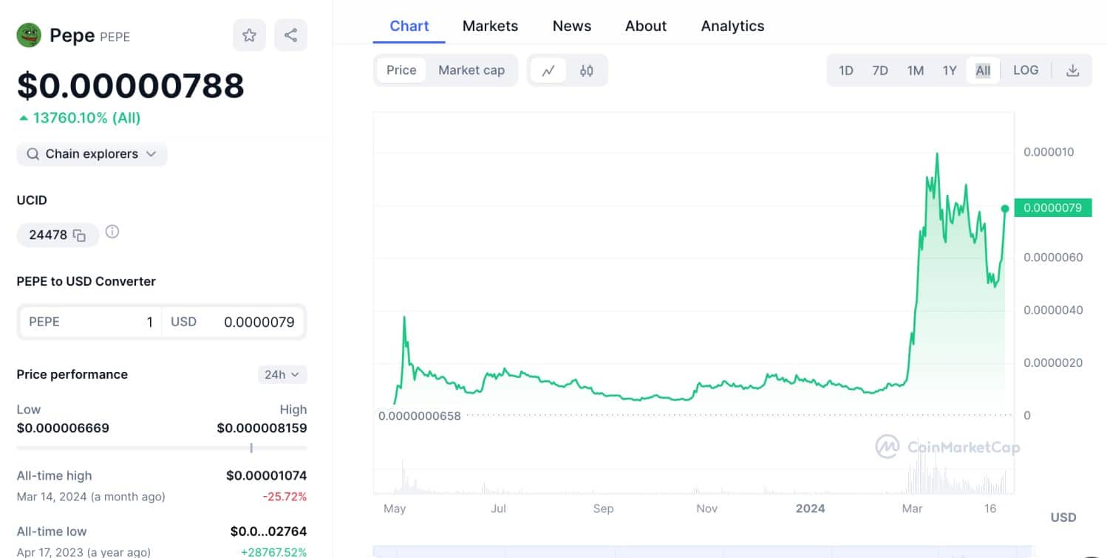
Task: Toggle Price view on chart
Action: point(401,70)
